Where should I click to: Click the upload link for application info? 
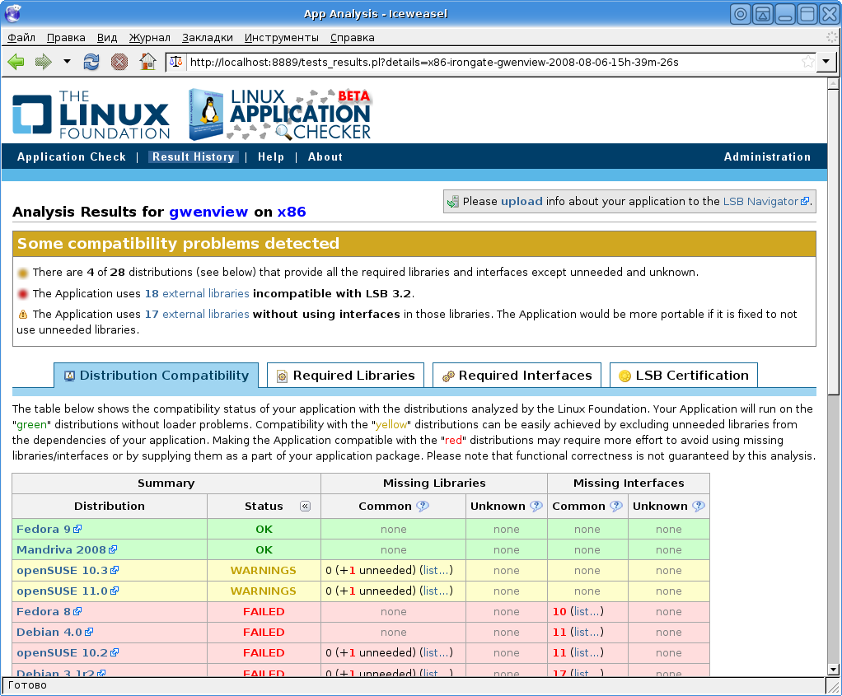(x=522, y=202)
